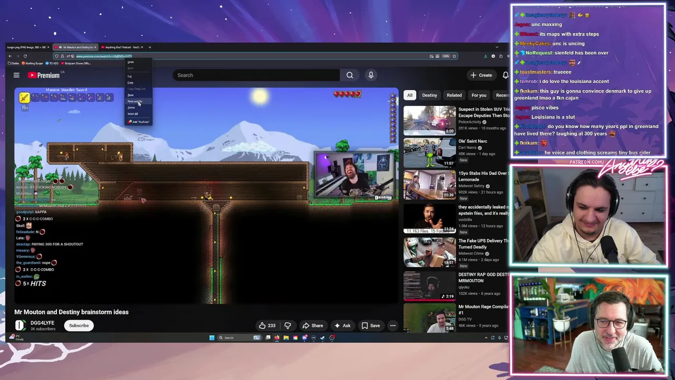Start voice search with the microphone icon
This screenshot has width=675, height=380.
[x=371, y=75]
